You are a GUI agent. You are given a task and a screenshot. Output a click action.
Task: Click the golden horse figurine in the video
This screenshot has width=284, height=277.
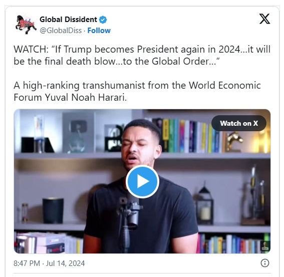[234, 141]
